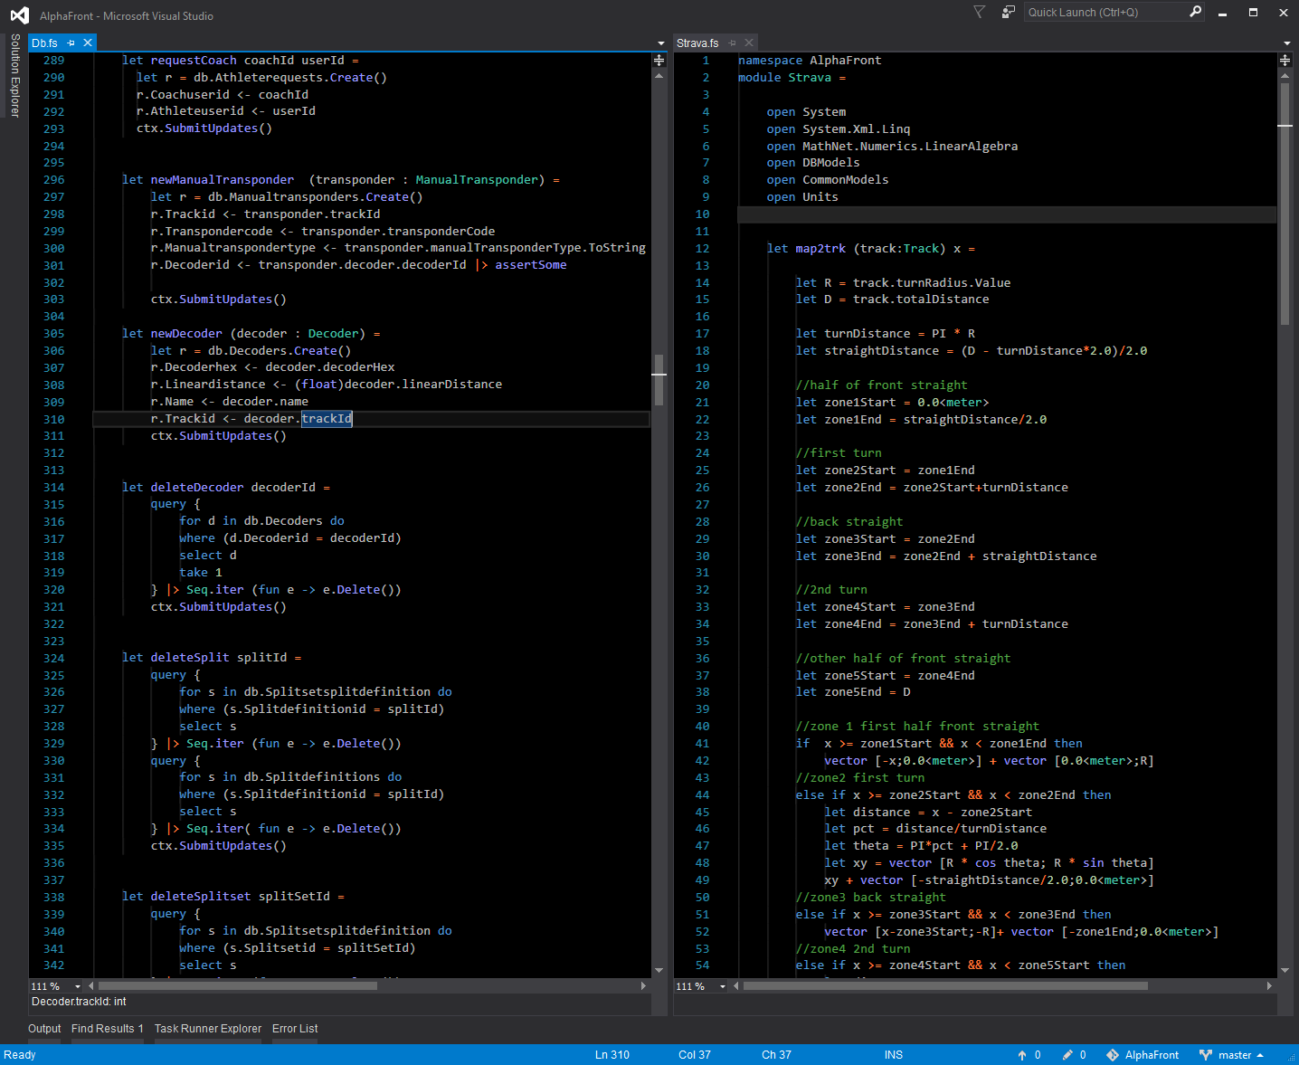This screenshot has height=1065, width=1299.
Task: Click the scroll down arrow in Strava.fs vertical scrollbar
Action: click(x=1285, y=970)
